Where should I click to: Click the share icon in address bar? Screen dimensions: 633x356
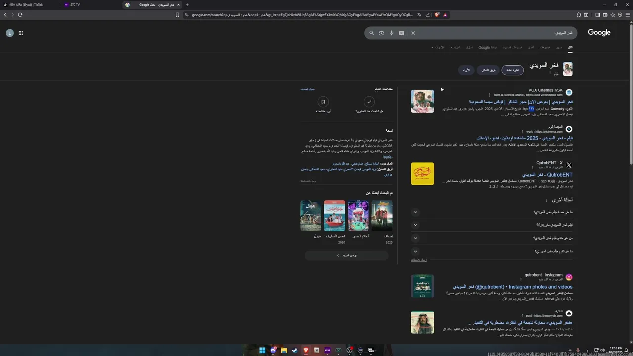click(x=428, y=15)
